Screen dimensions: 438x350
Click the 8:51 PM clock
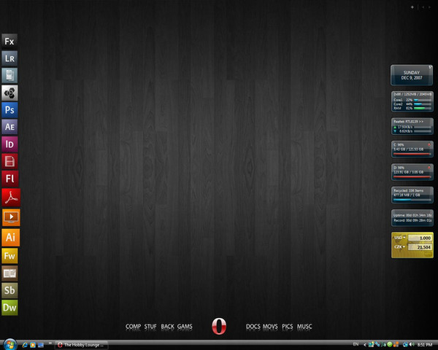click(x=425, y=345)
